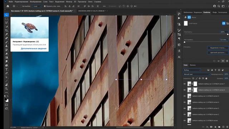Open Brush settings panel icon in strip
This screenshot has width=229, height=129.
point(179,30)
